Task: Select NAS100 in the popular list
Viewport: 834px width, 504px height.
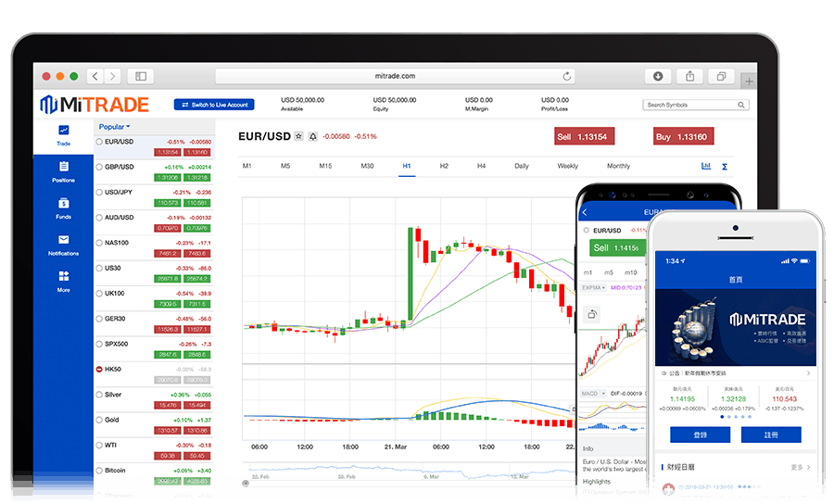Action: click(x=154, y=247)
